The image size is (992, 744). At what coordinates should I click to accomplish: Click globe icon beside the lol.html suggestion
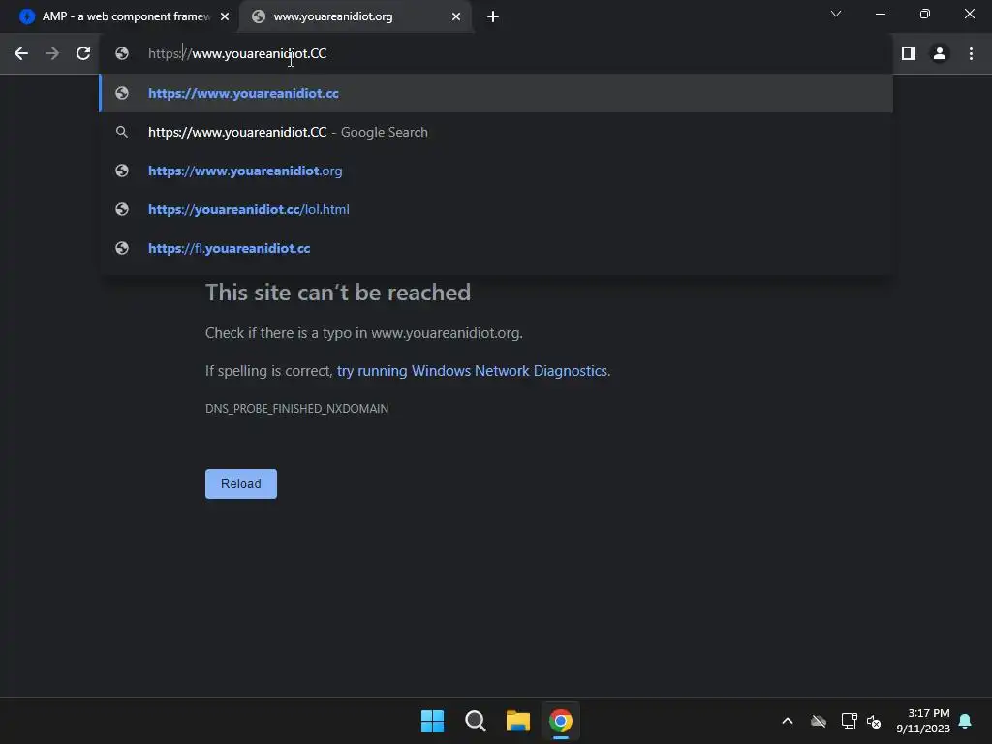[122, 209]
